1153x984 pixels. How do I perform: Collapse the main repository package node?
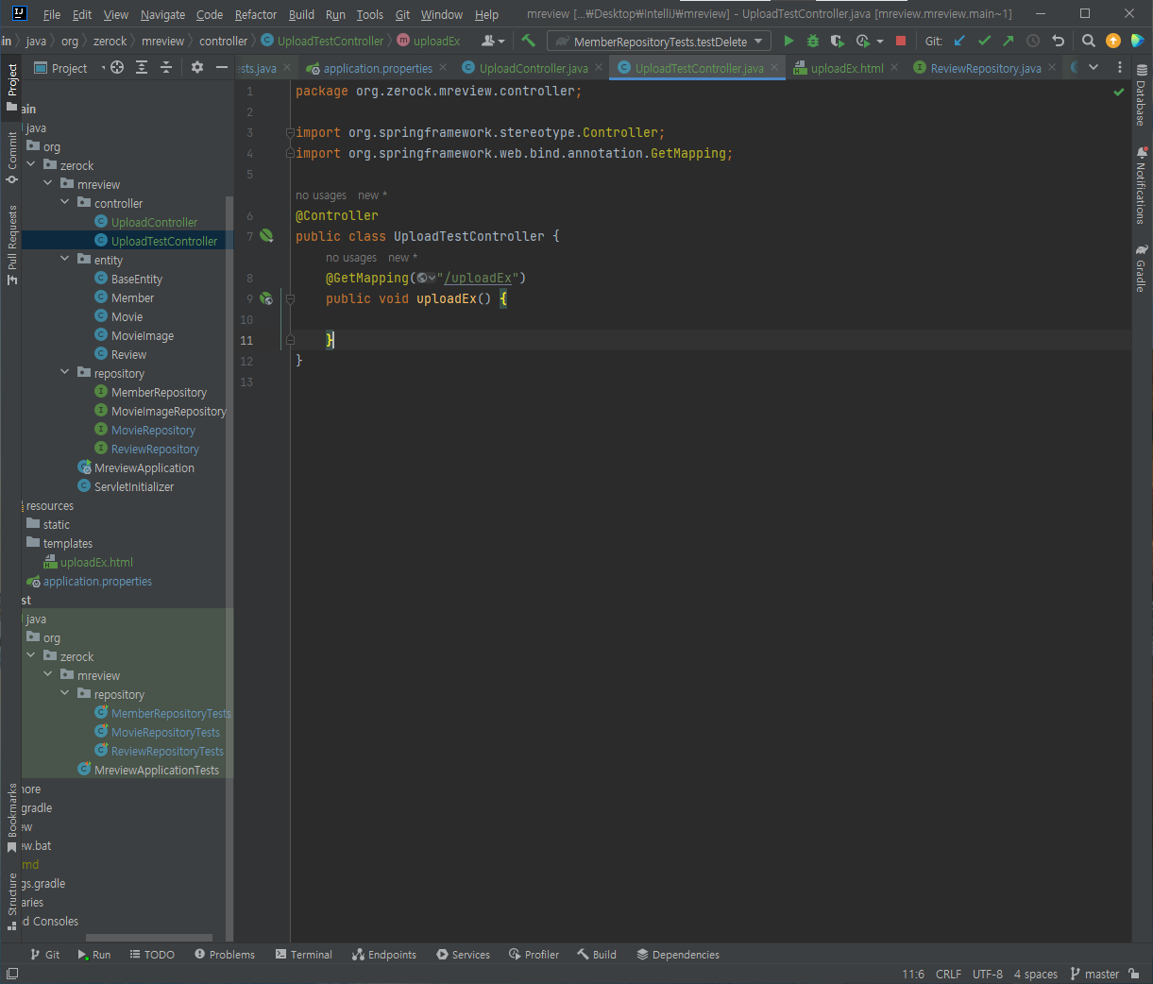[x=65, y=372]
